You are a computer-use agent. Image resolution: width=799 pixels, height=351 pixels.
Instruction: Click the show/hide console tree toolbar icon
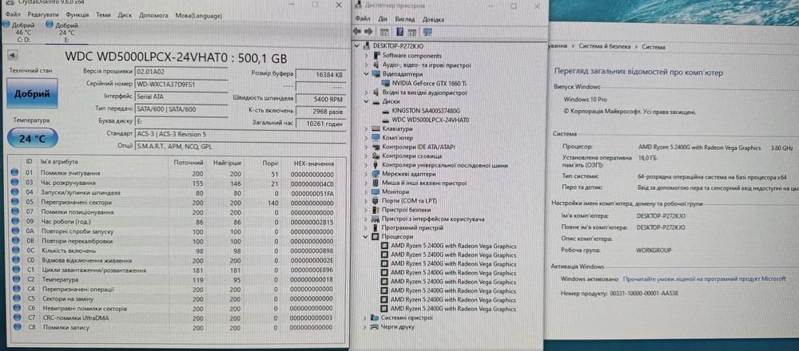[x=385, y=32]
